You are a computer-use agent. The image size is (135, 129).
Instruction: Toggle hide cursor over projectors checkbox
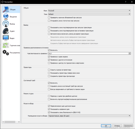[x=49, y=70]
